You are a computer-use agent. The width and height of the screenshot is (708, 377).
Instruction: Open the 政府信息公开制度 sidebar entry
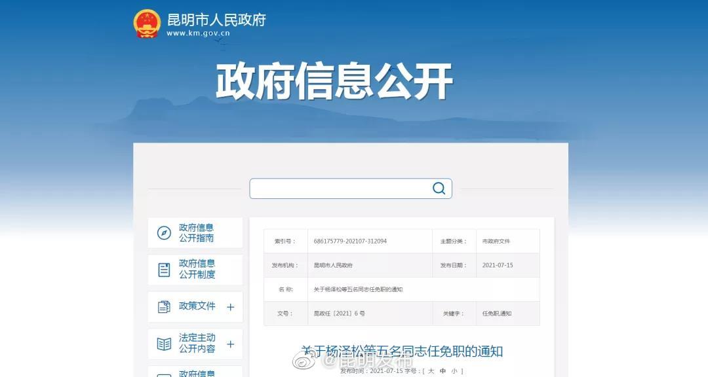pos(198,269)
